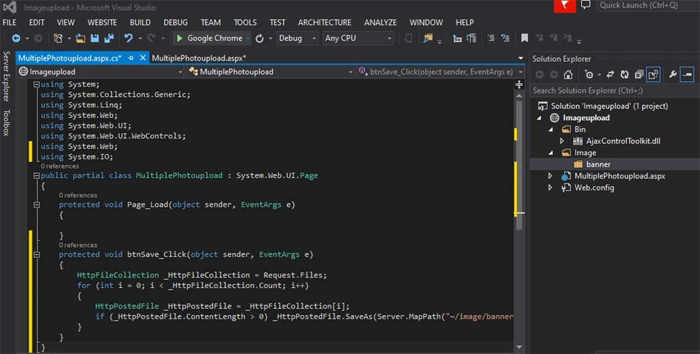Collapse the Page_Load method block
700x354 pixels.
click(37, 205)
